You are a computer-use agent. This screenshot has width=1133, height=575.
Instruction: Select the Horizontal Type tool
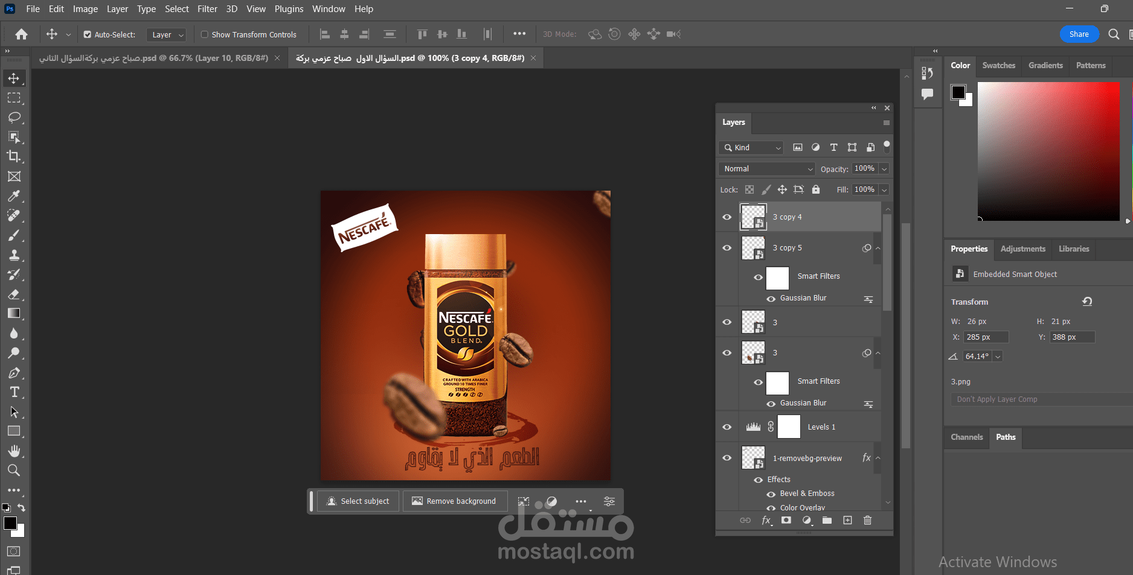pos(14,392)
